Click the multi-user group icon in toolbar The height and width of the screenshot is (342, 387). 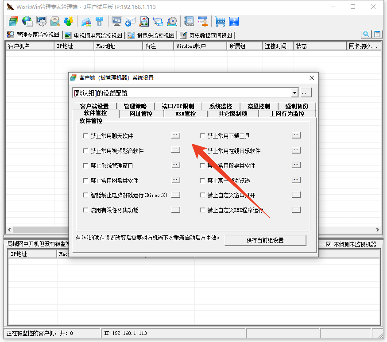click(x=69, y=21)
